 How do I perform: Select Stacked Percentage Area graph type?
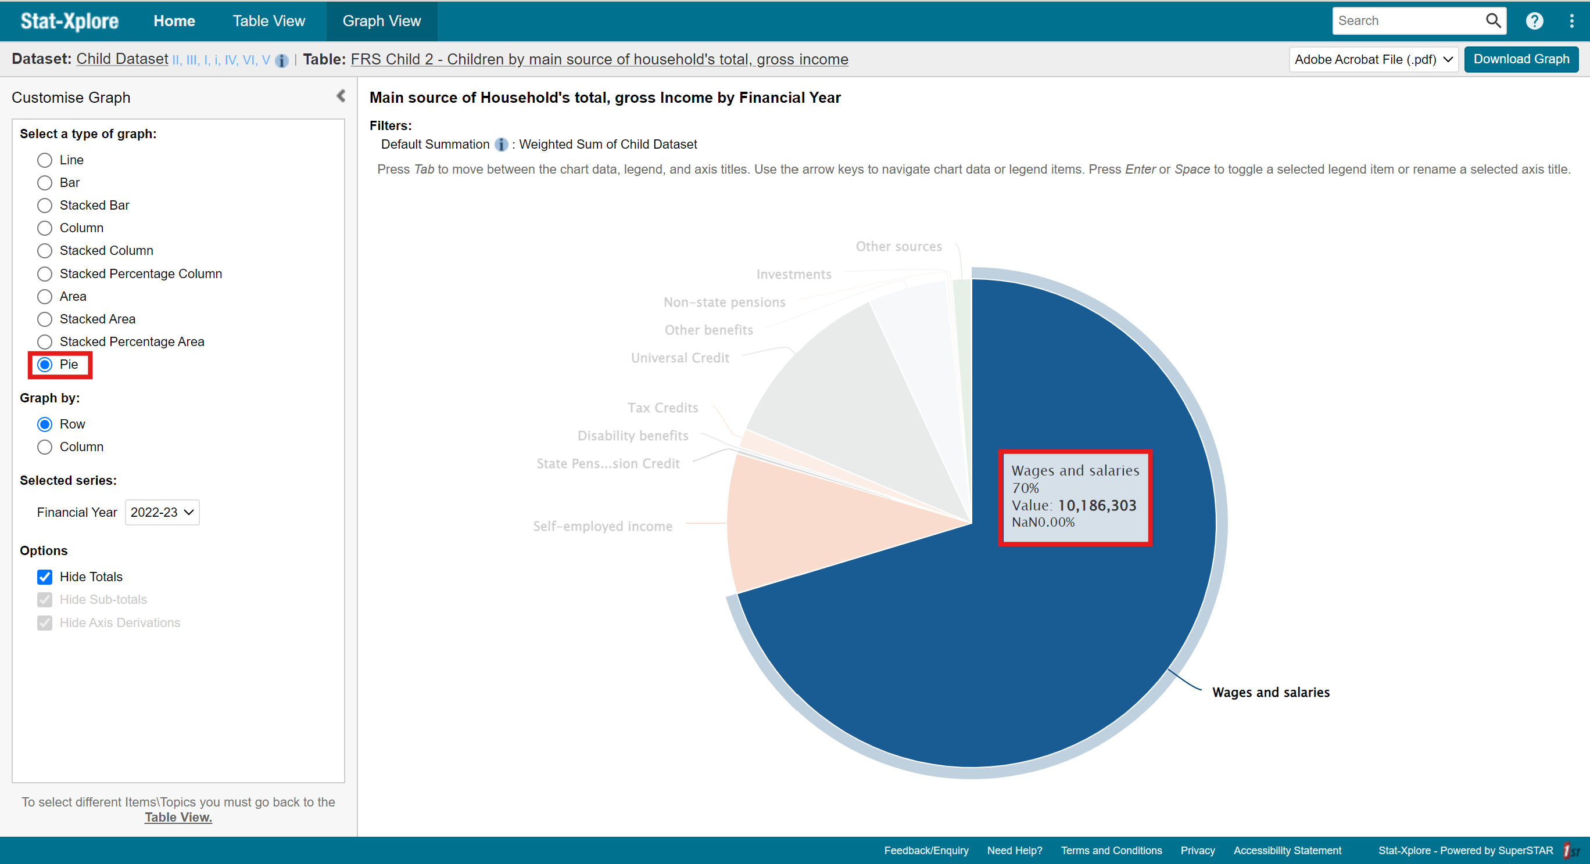[44, 341]
